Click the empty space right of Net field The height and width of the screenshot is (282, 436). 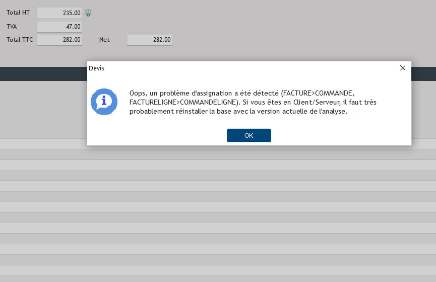(302, 40)
